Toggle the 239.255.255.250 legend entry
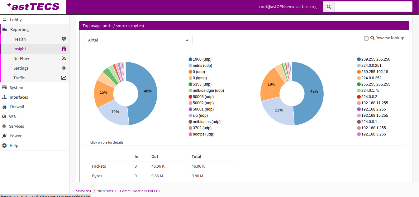 pos(375,59)
